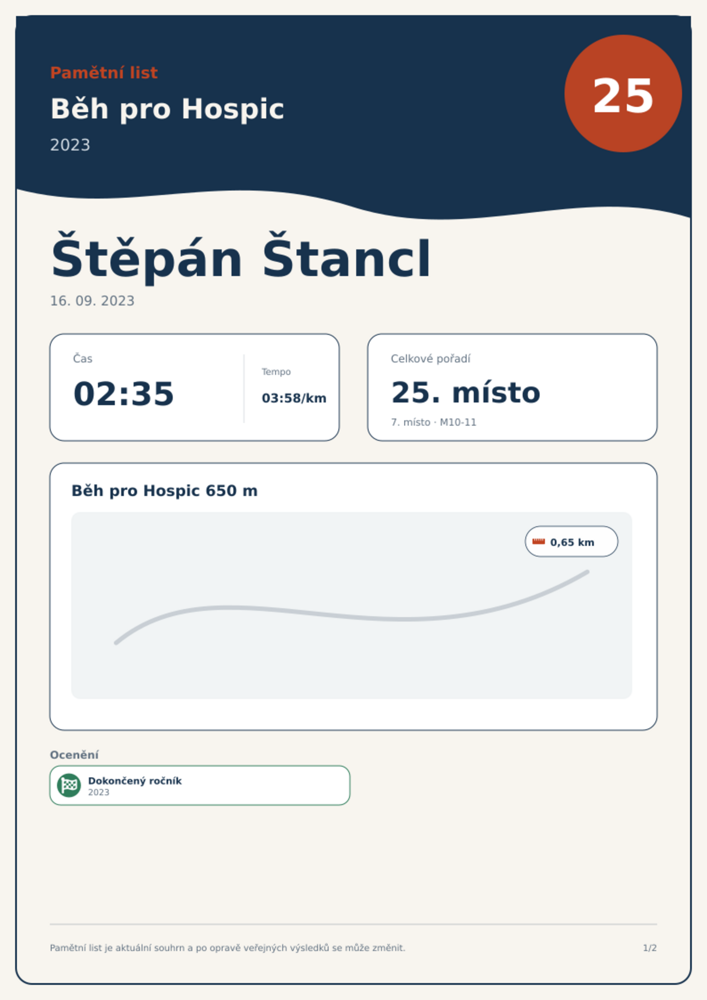Click the green checkered flag badge icon

[x=69, y=785]
